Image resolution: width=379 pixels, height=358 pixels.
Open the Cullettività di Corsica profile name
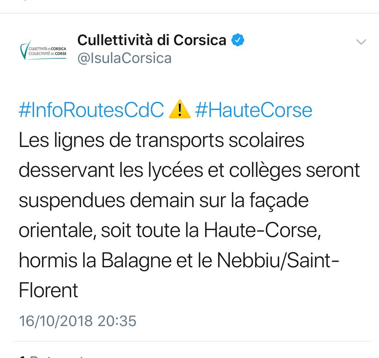click(152, 39)
